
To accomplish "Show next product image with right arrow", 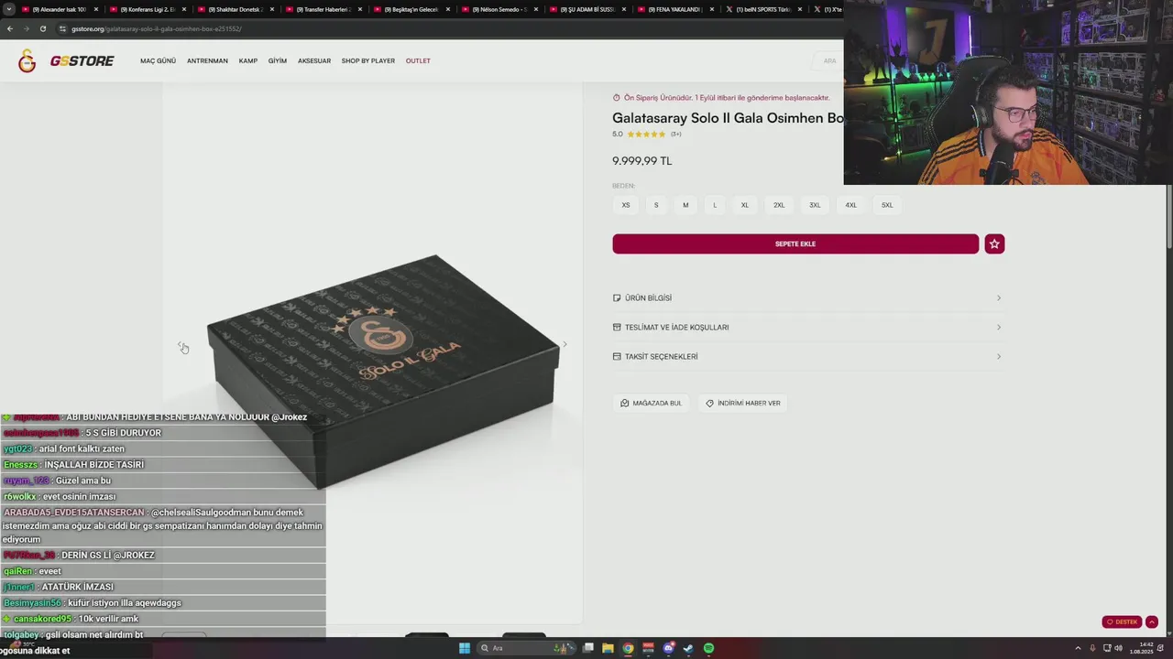I will 565,344.
